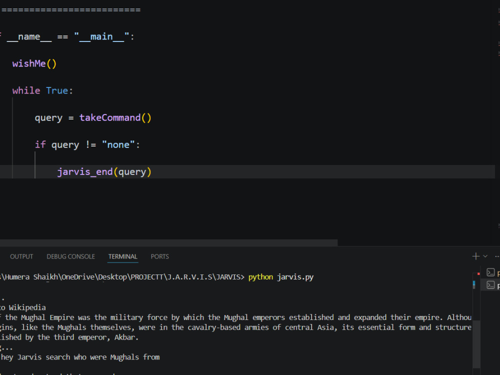
Task: Switch to the TERMINAL tab
Action: point(123,256)
